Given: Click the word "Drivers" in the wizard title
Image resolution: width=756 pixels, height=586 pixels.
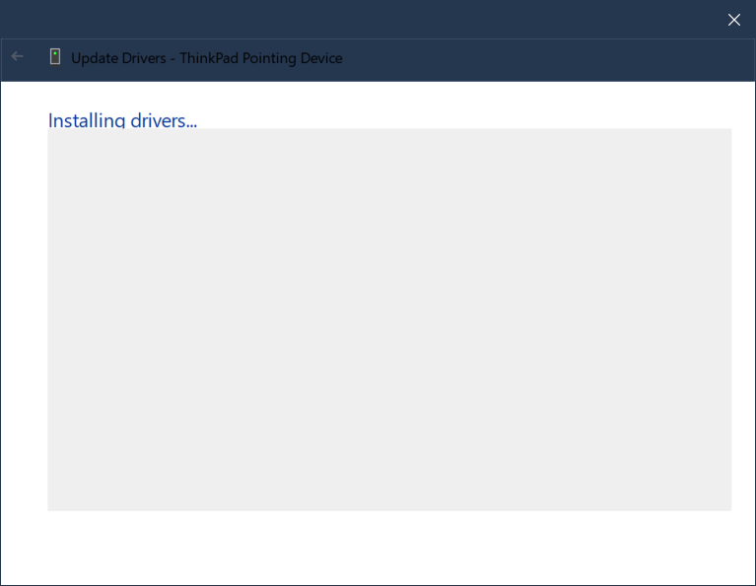Looking at the screenshot, I should pos(144,58).
